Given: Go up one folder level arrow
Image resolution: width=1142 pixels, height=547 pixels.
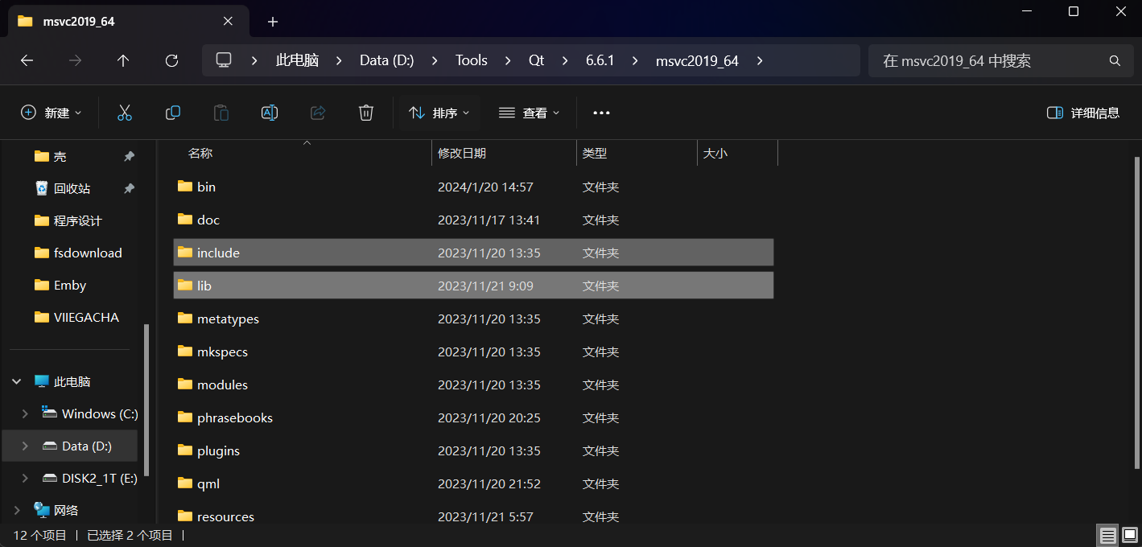Looking at the screenshot, I should [123, 60].
